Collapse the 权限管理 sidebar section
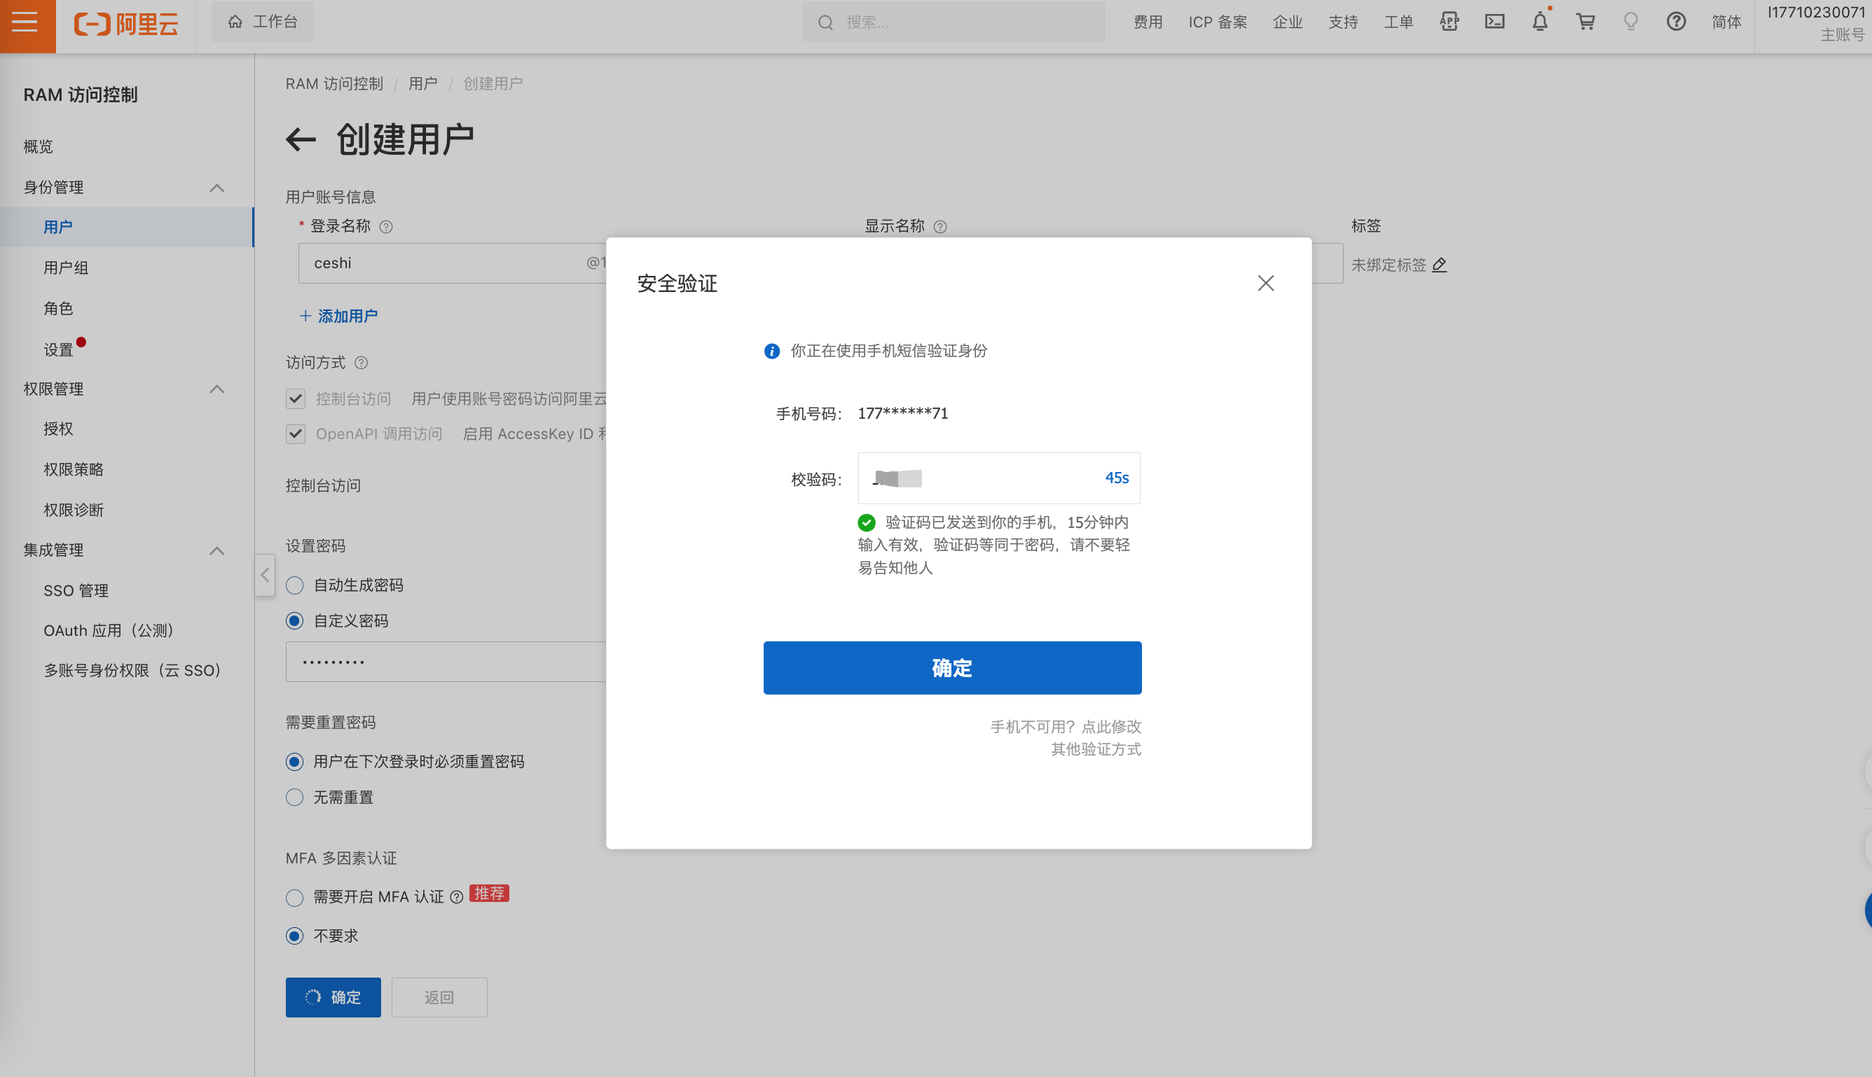This screenshot has width=1872, height=1077. click(x=216, y=389)
